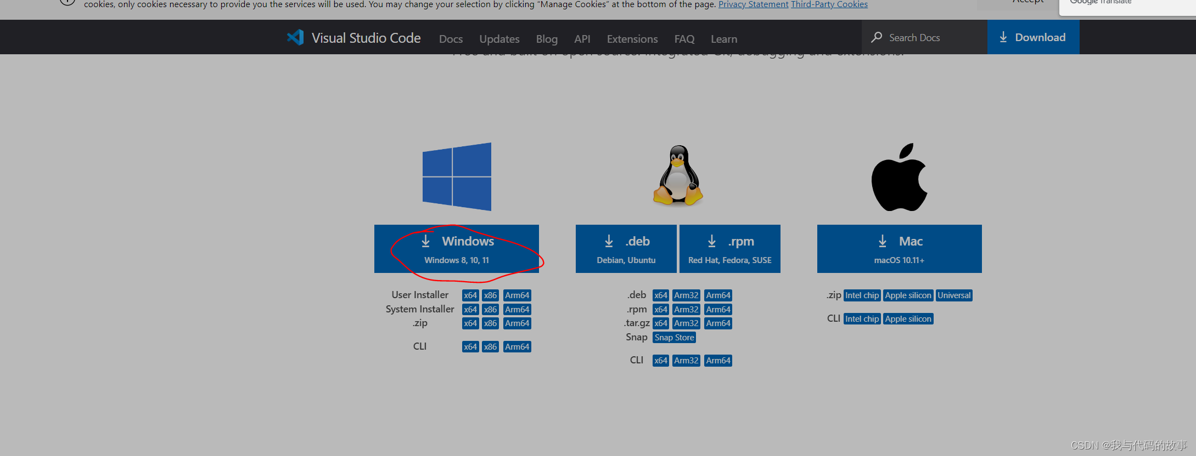Download the Windows 8, 10, 11 installer
This screenshot has height=456, width=1196.
[457, 249]
